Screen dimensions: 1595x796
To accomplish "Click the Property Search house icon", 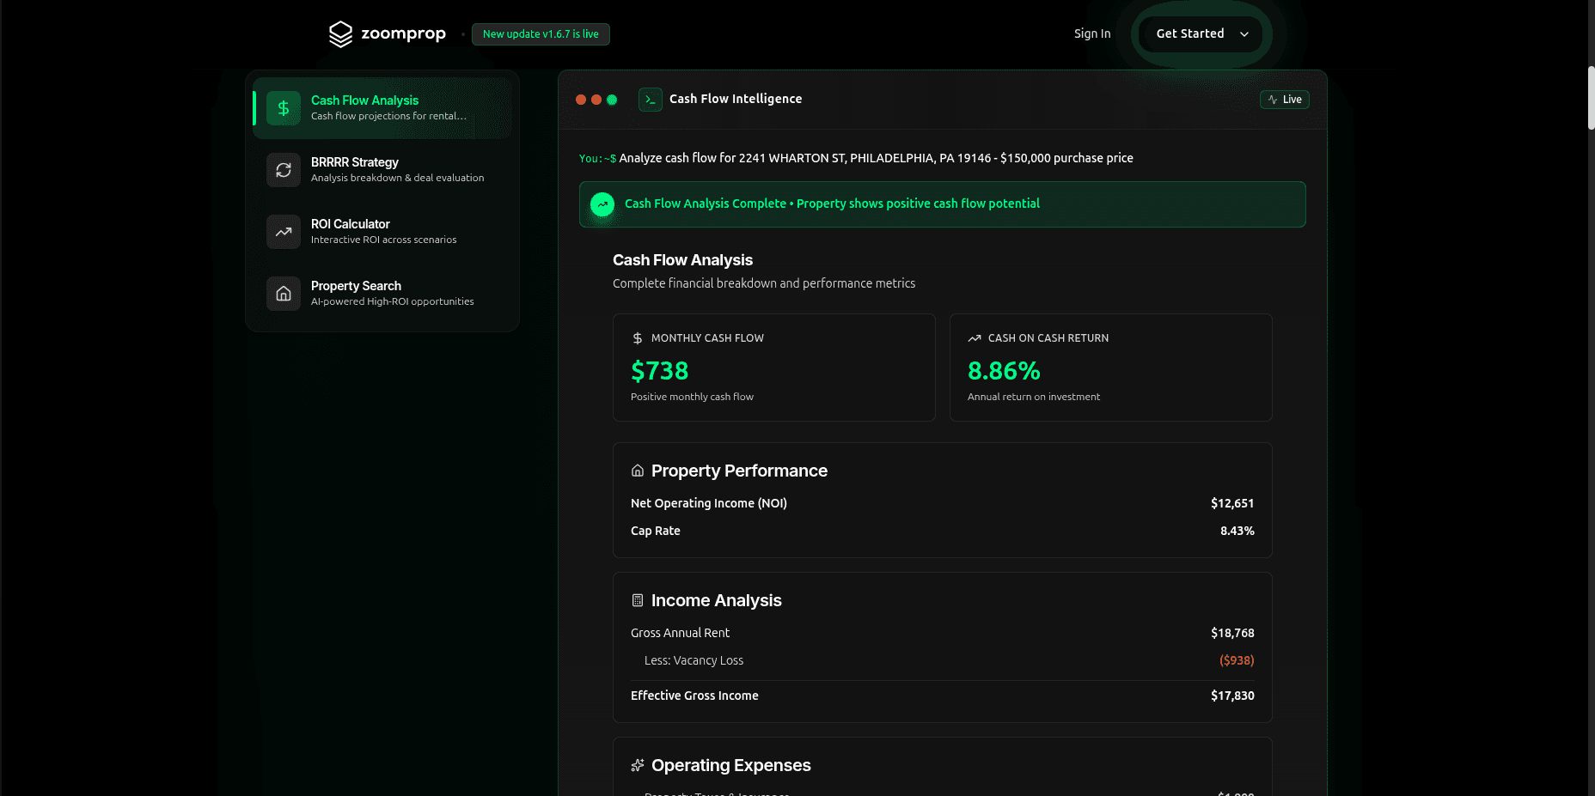I will [284, 294].
